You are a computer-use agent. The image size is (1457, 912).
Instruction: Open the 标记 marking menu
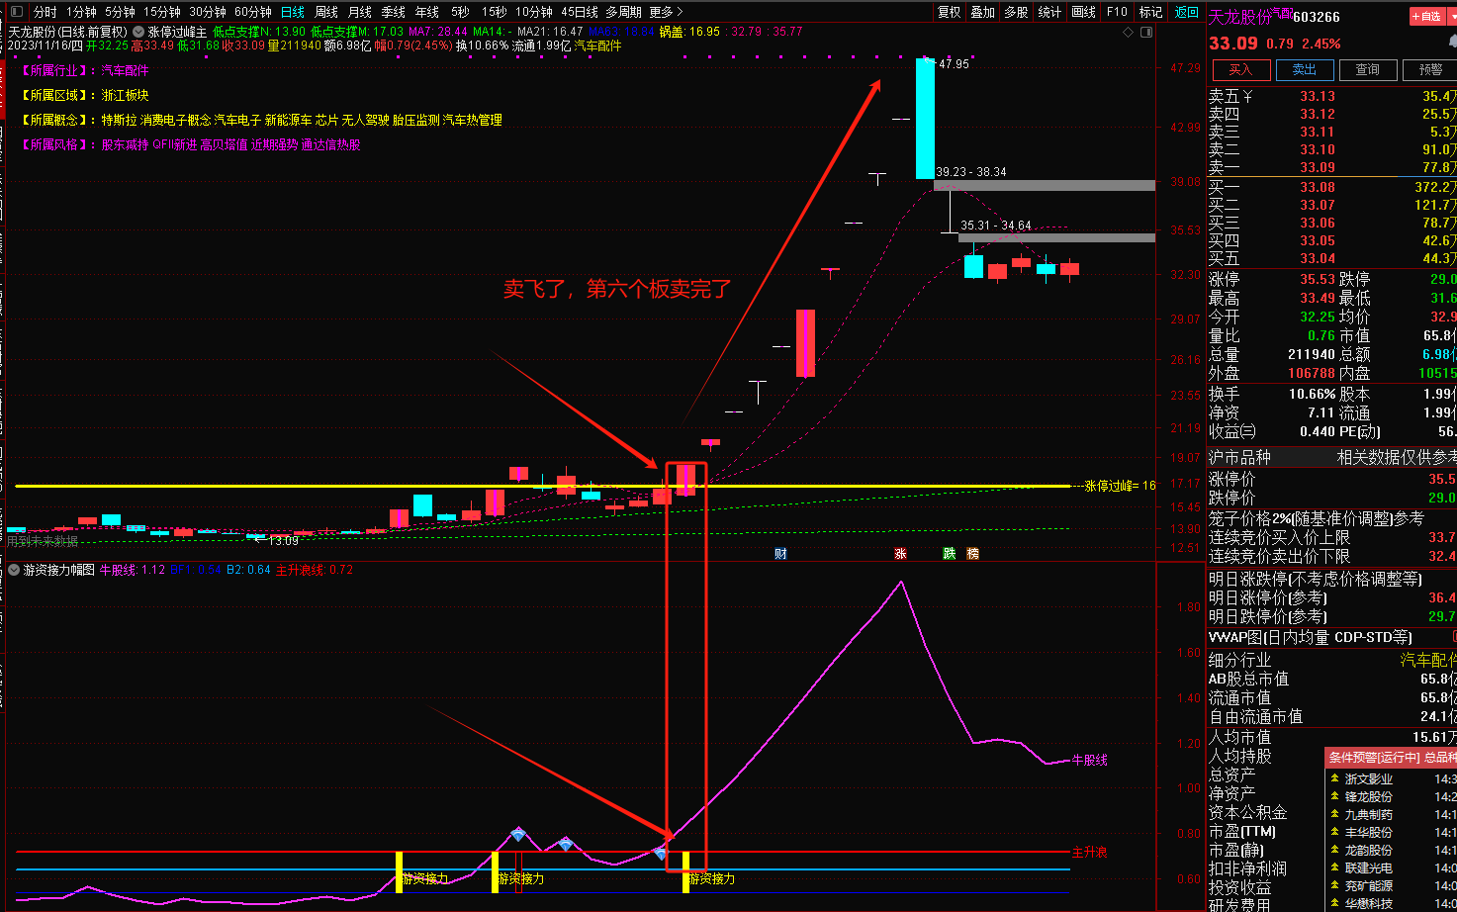click(1151, 12)
